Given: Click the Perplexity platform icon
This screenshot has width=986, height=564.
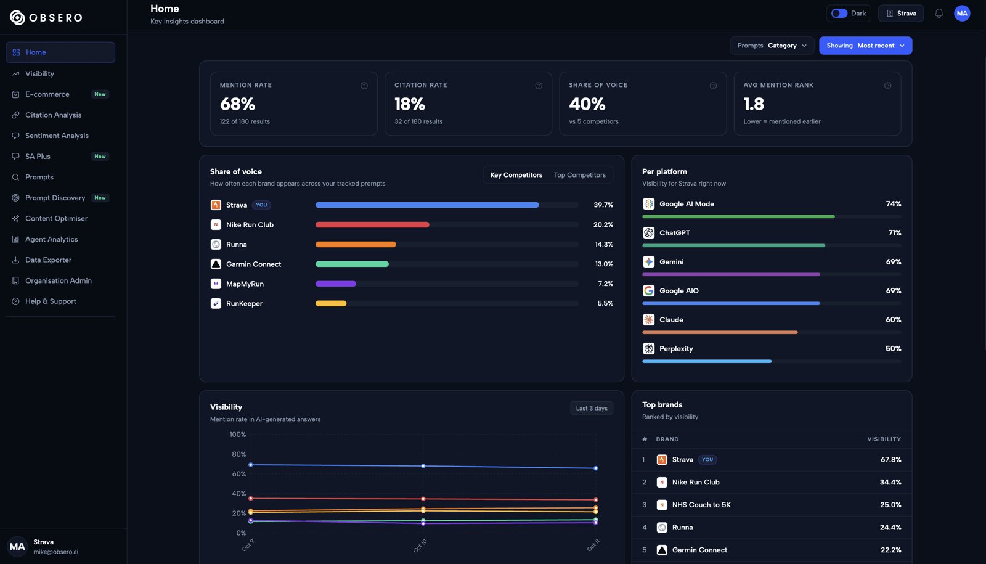Looking at the screenshot, I should coord(648,349).
